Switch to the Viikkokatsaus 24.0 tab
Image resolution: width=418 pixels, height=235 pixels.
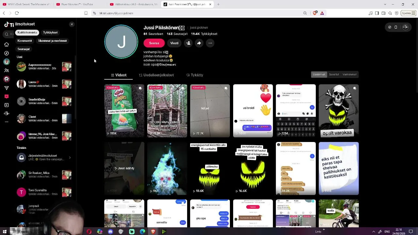pos(134,4)
